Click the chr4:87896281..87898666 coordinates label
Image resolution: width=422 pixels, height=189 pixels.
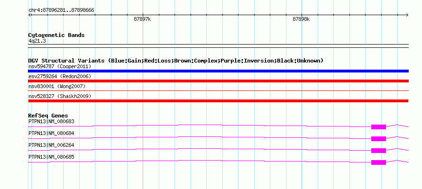(61, 10)
